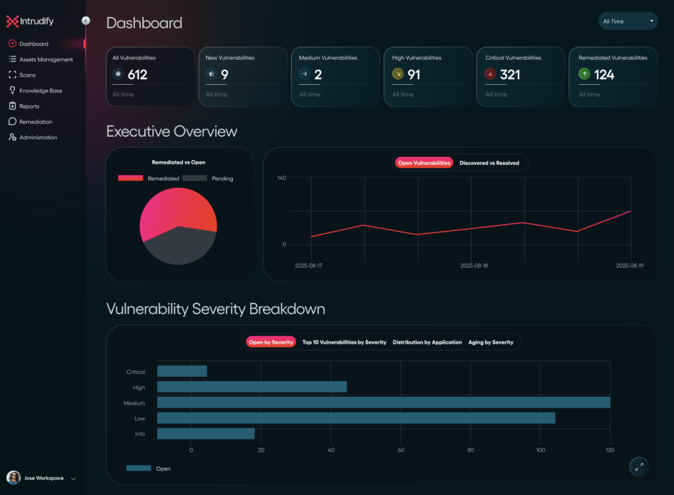
Task: Collapse the sidebar with the arrow button
Action: point(86,21)
